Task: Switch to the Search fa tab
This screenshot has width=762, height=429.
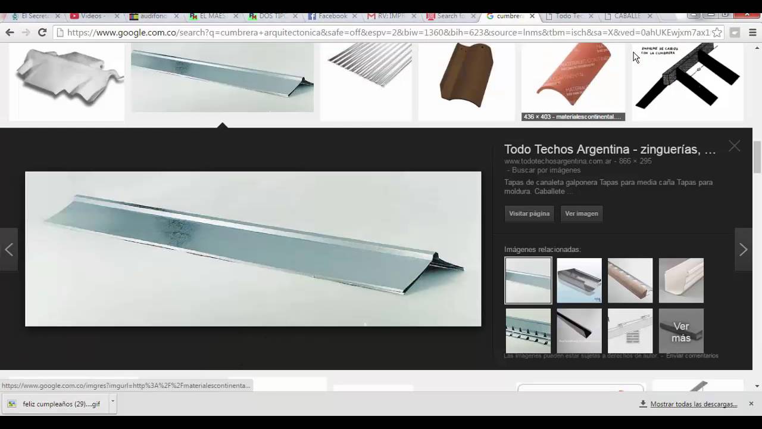Action: [x=449, y=16]
